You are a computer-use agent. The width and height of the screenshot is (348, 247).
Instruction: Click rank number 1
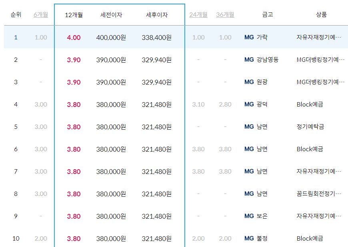tap(16, 37)
